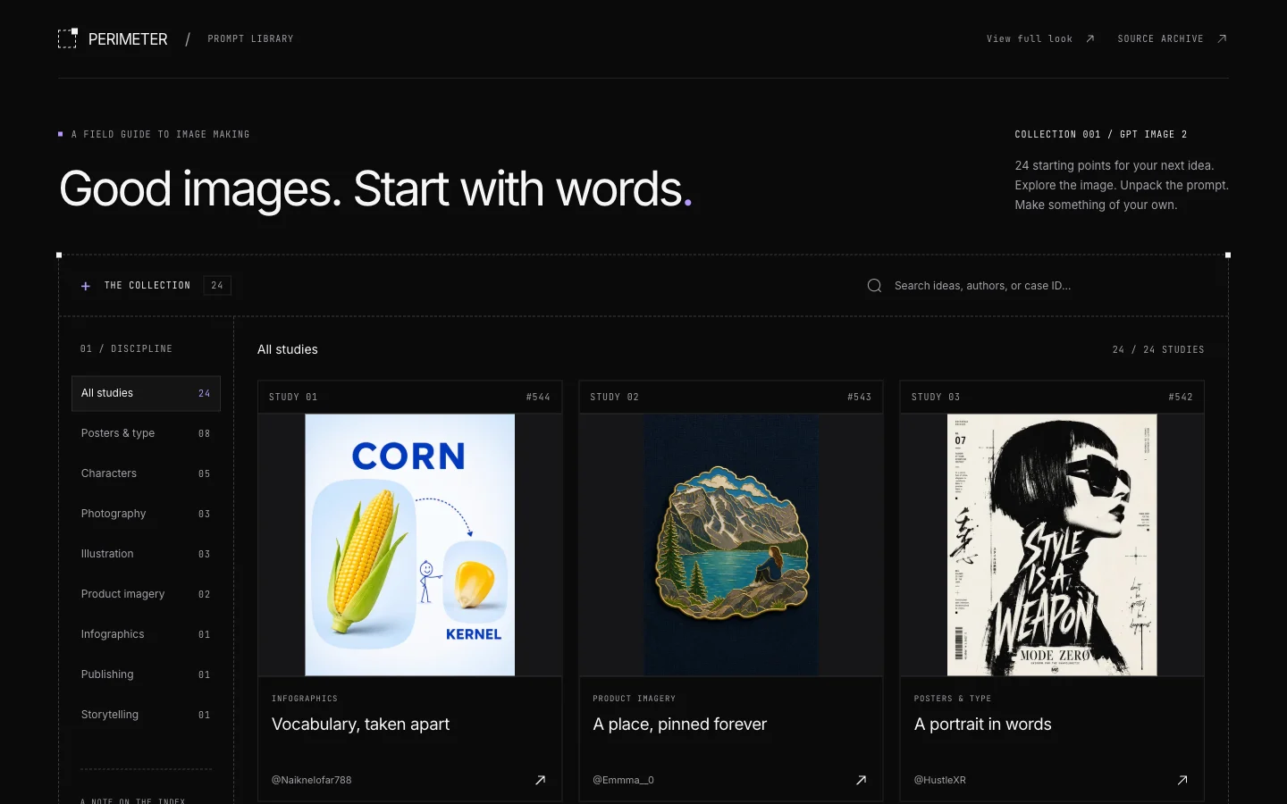Select the All studies filter in sidebar
Image resolution: width=1287 pixels, height=804 pixels.
(x=146, y=393)
